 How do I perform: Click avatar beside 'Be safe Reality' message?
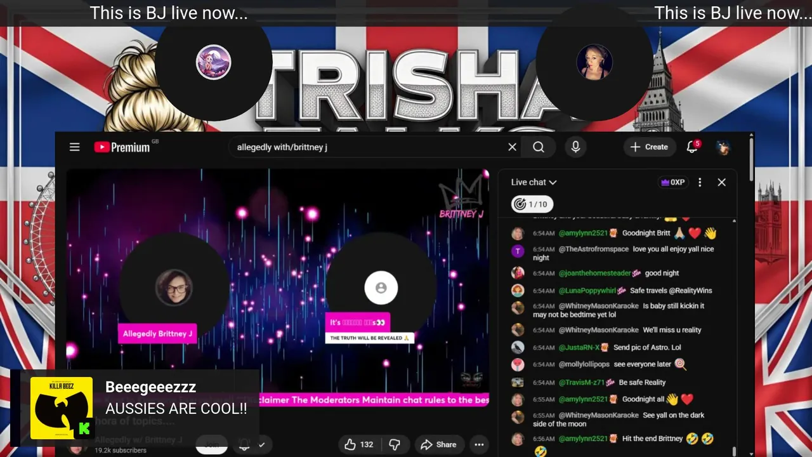tap(518, 382)
